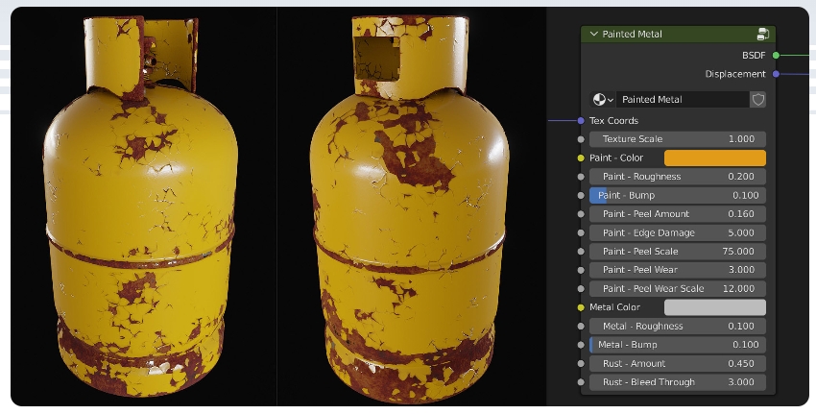
Task: Click the Paint - Edge Damage field
Action: [678, 232]
